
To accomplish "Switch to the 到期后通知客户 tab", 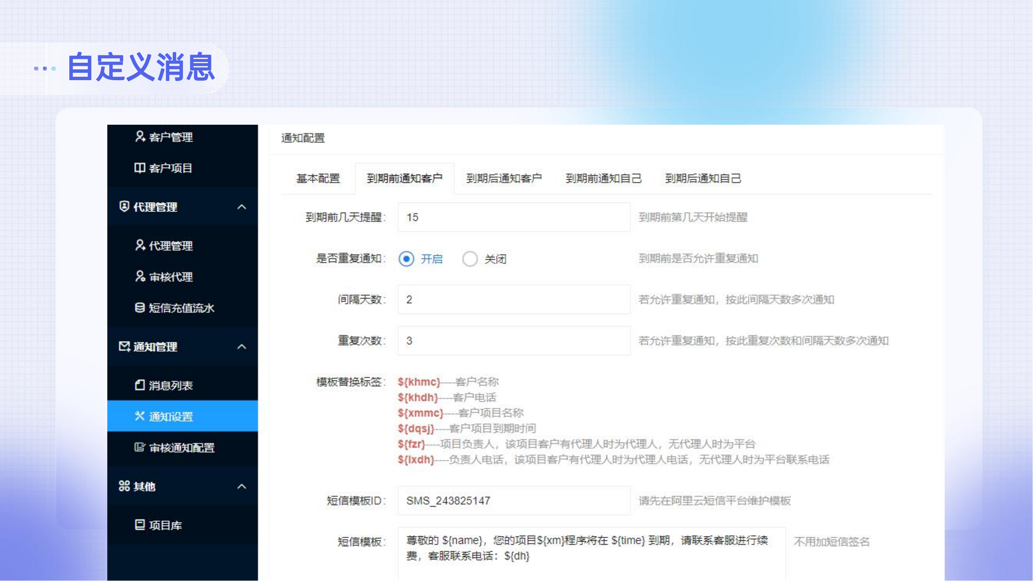I will [504, 179].
